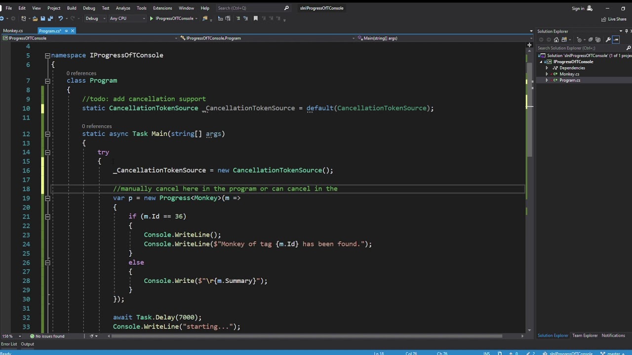632x355 pixels.
Task: Open the Output panel tab
Action: [27, 344]
